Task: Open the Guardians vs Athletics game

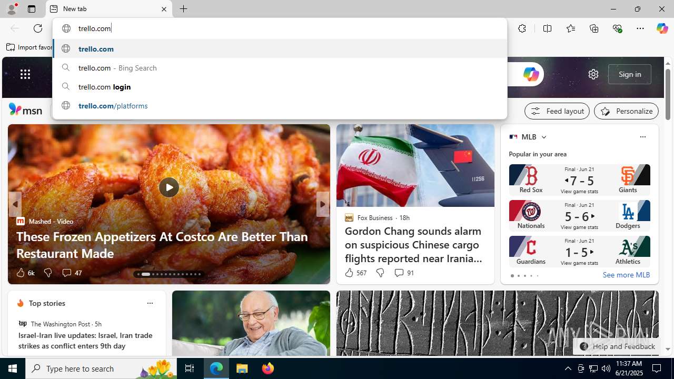Action: (579, 251)
